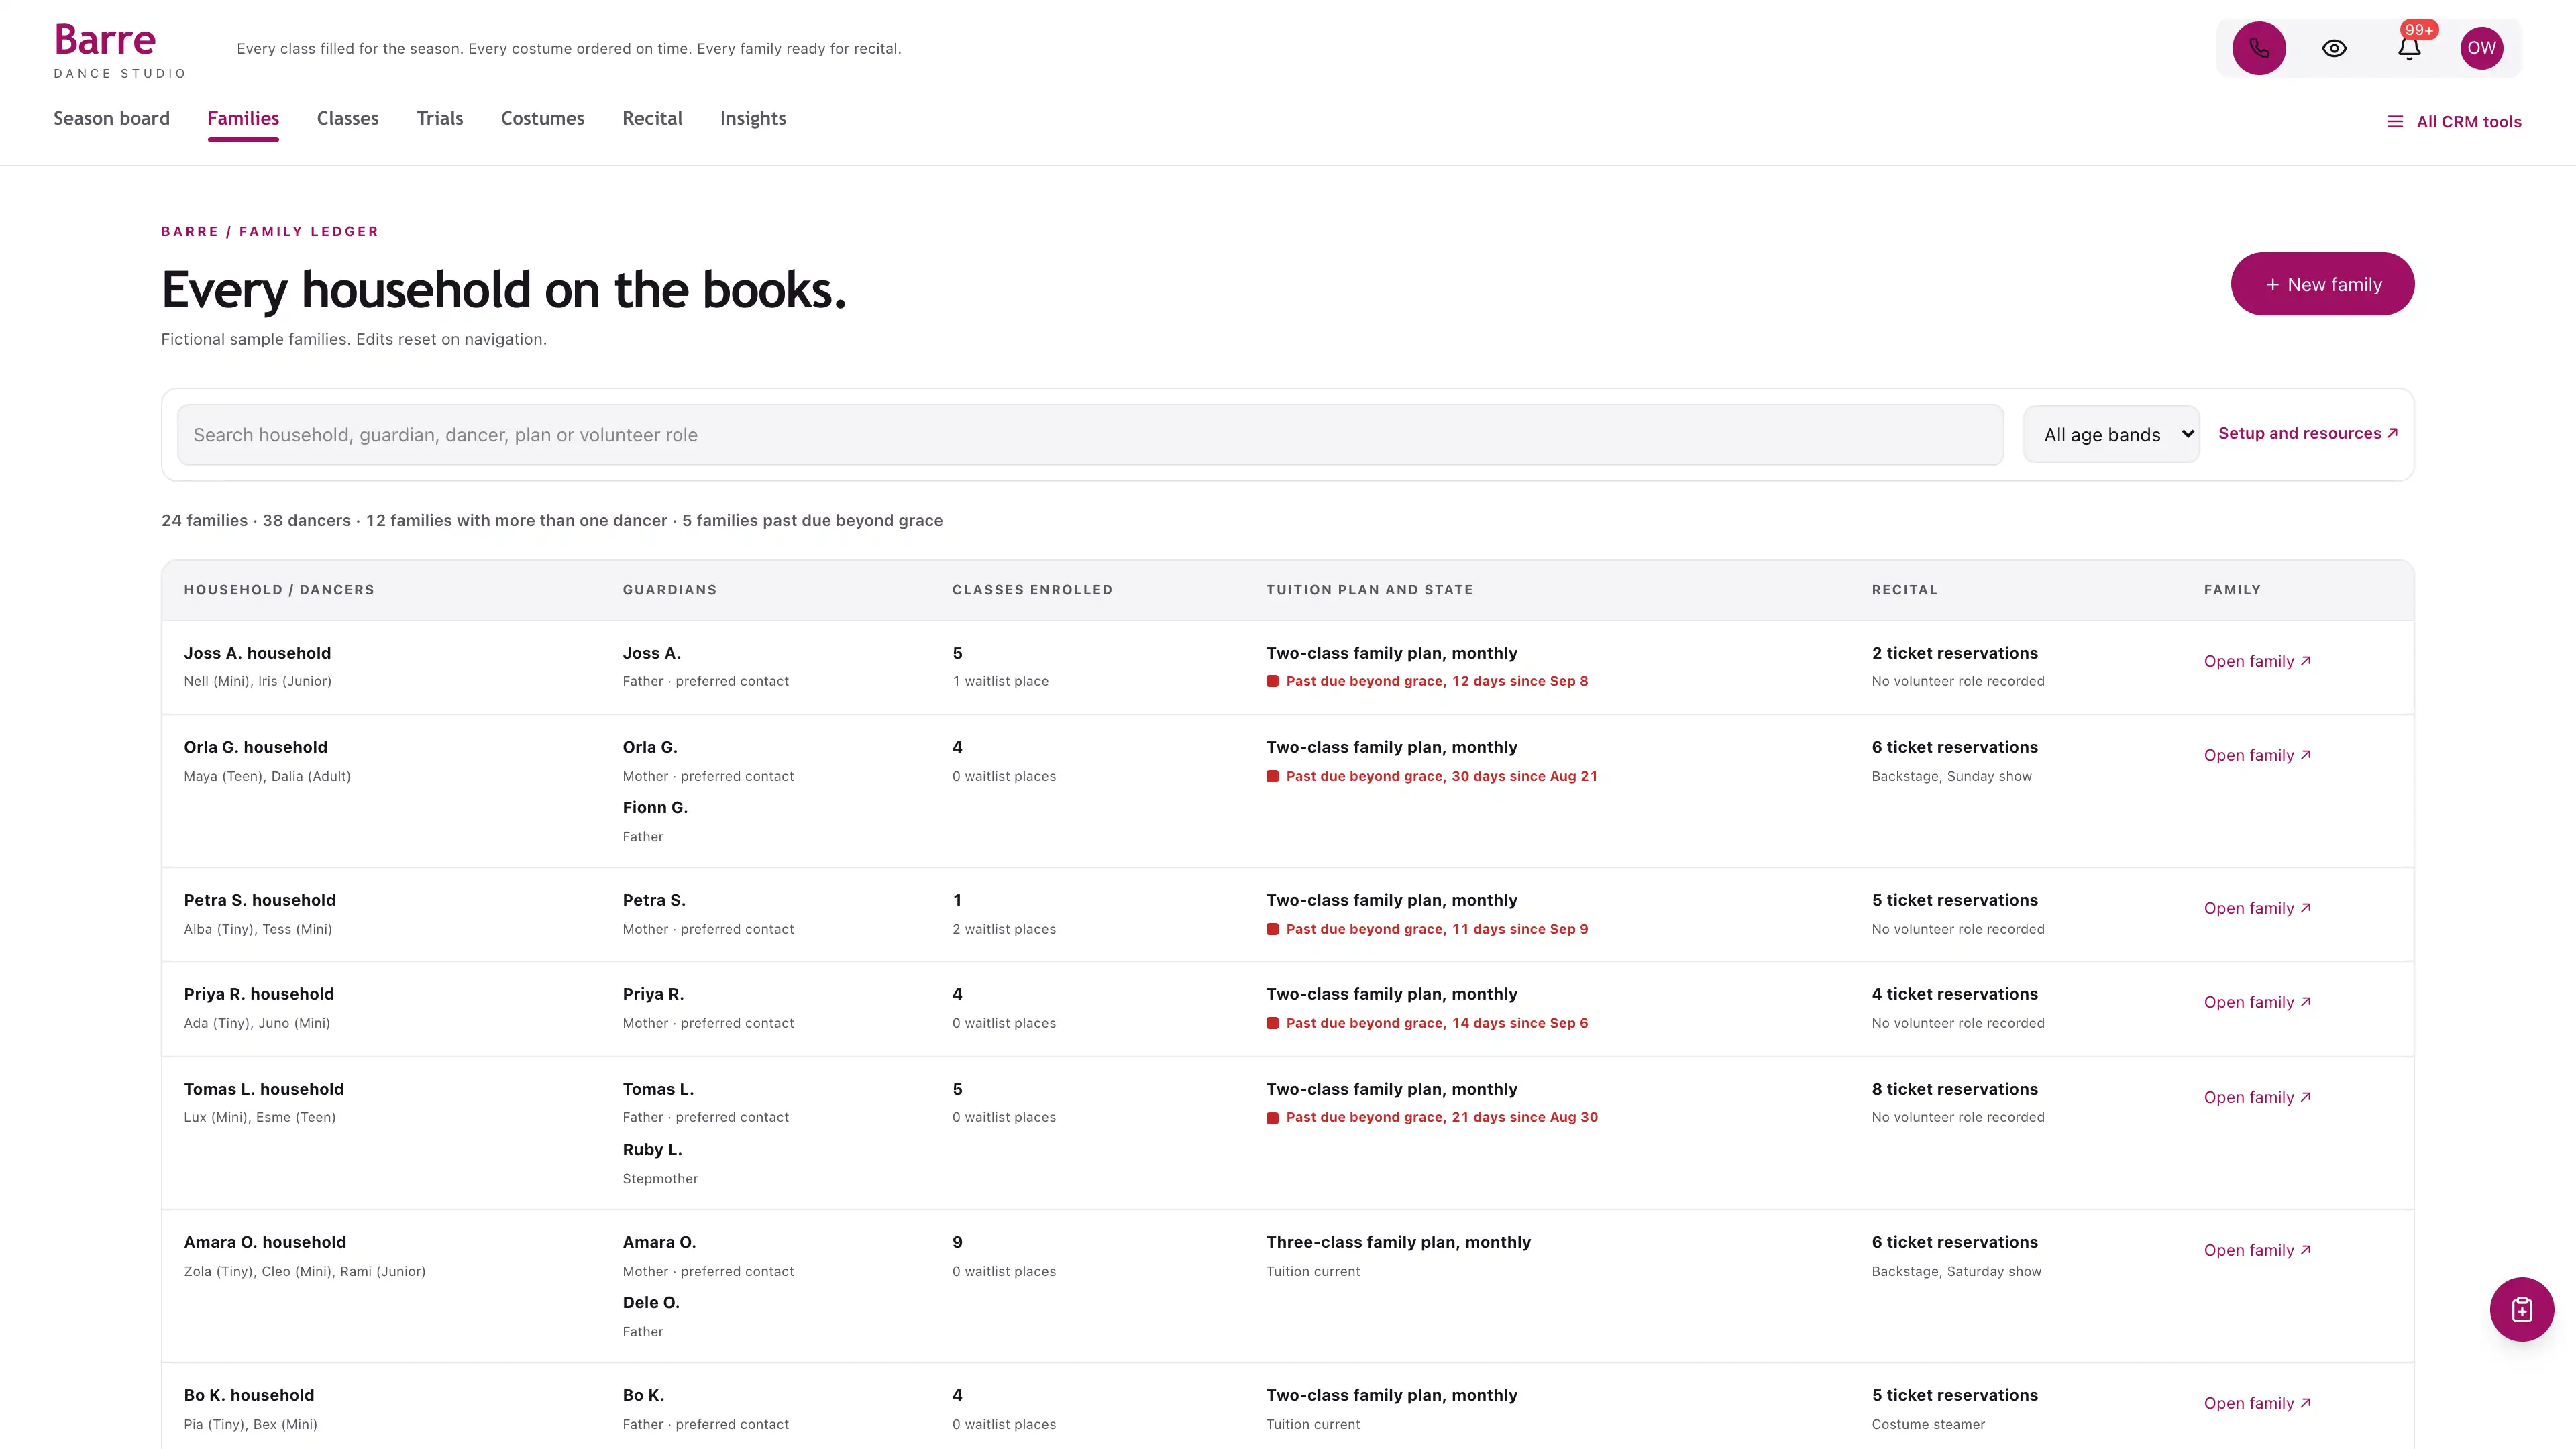Open family for Priya R. household
This screenshot has height=1449, width=2576.
[x=2257, y=1002]
